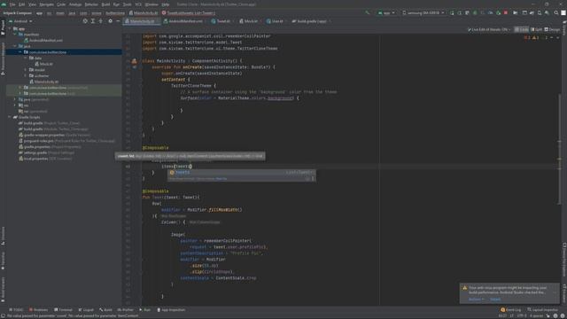
Task: Click the Search Everywhere magnifier icon
Action: (x=555, y=12)
